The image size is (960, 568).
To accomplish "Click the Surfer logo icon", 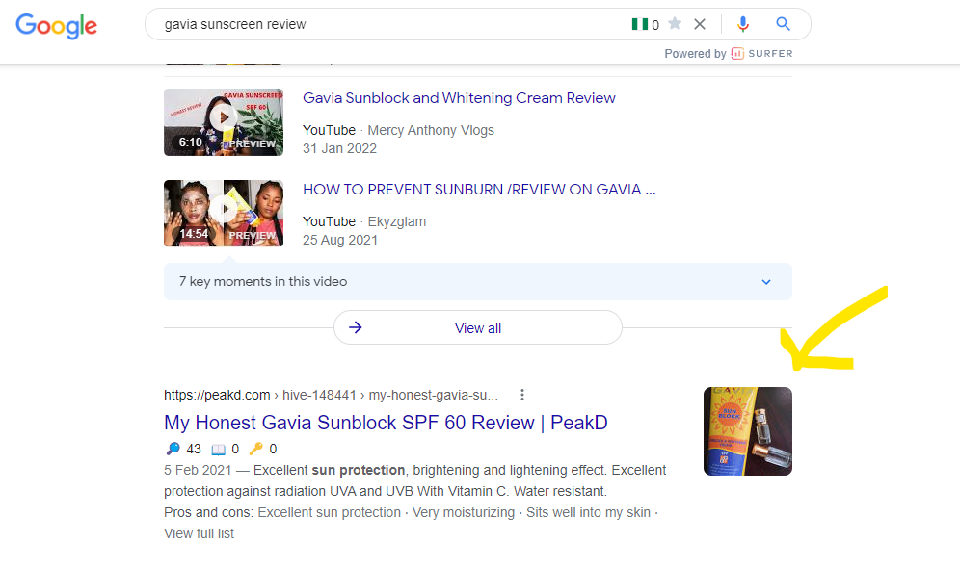I will (x=737, y=54).
